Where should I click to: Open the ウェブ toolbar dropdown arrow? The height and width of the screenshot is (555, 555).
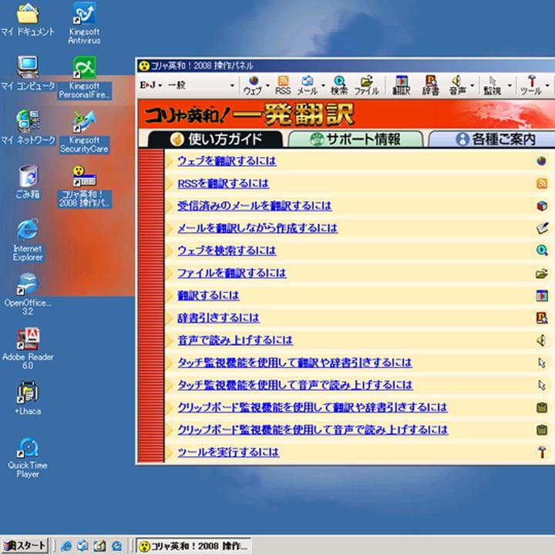coord(267,86)
